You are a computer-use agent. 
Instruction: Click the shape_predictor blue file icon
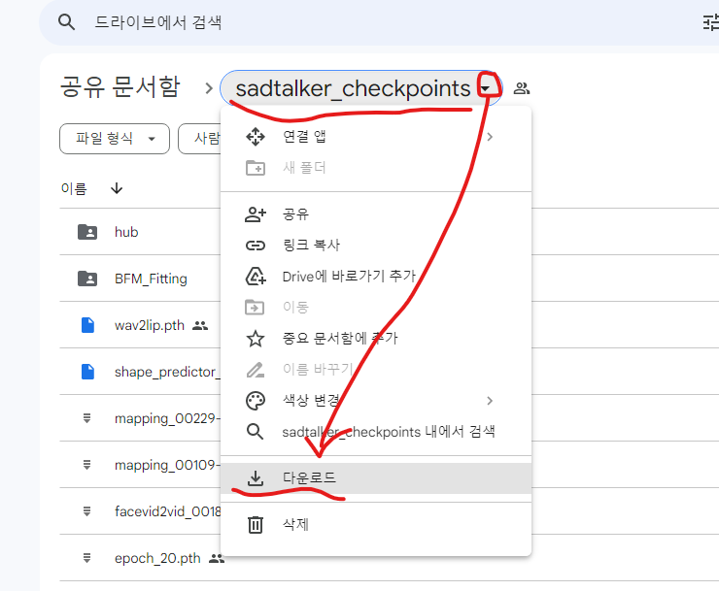click(87, 372)
